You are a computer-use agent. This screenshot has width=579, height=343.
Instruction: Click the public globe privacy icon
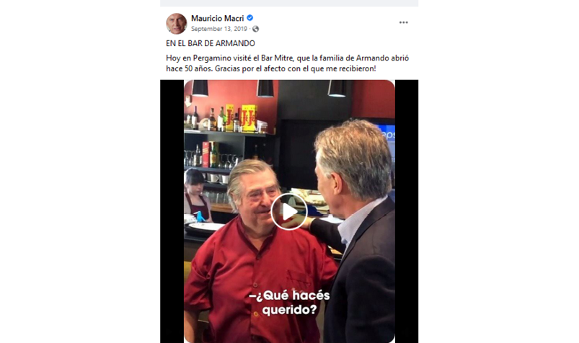click(255, 29)
